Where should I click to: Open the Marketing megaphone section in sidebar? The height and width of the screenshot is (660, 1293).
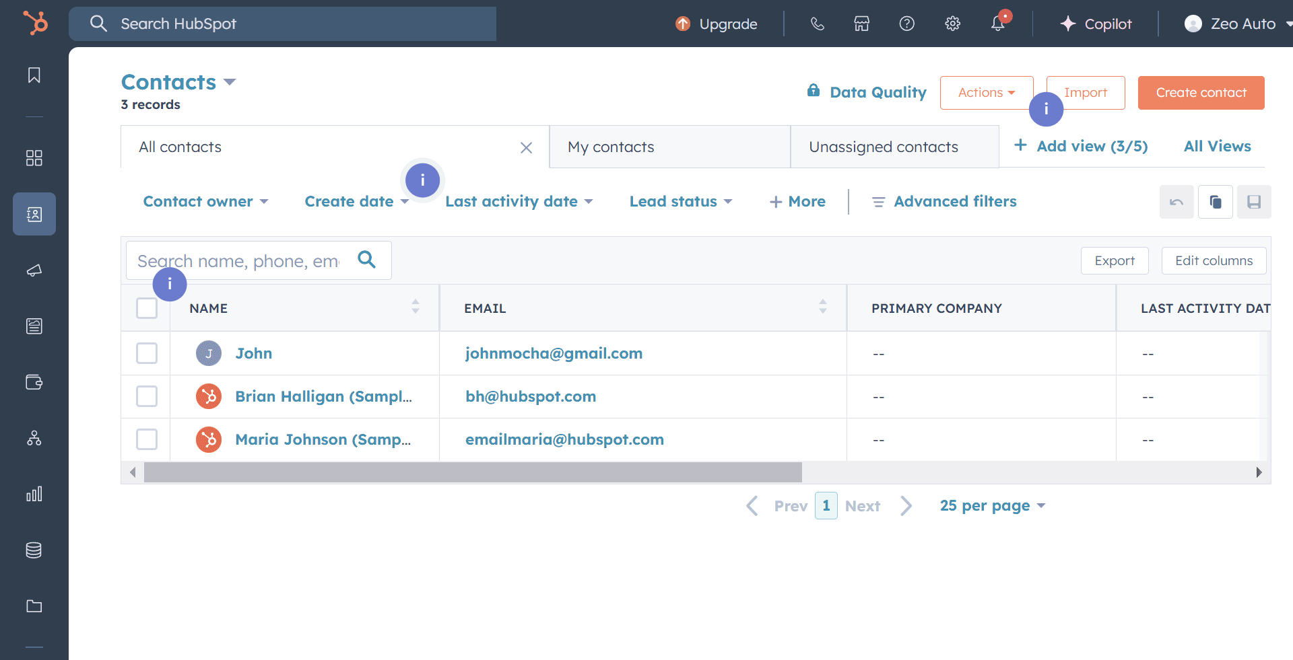[x=34, y=270]
